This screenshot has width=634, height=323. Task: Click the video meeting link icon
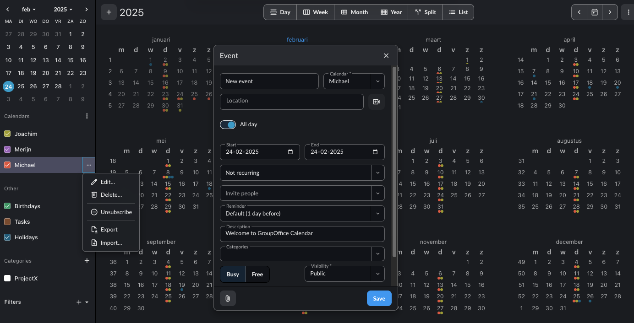(376, 102)
